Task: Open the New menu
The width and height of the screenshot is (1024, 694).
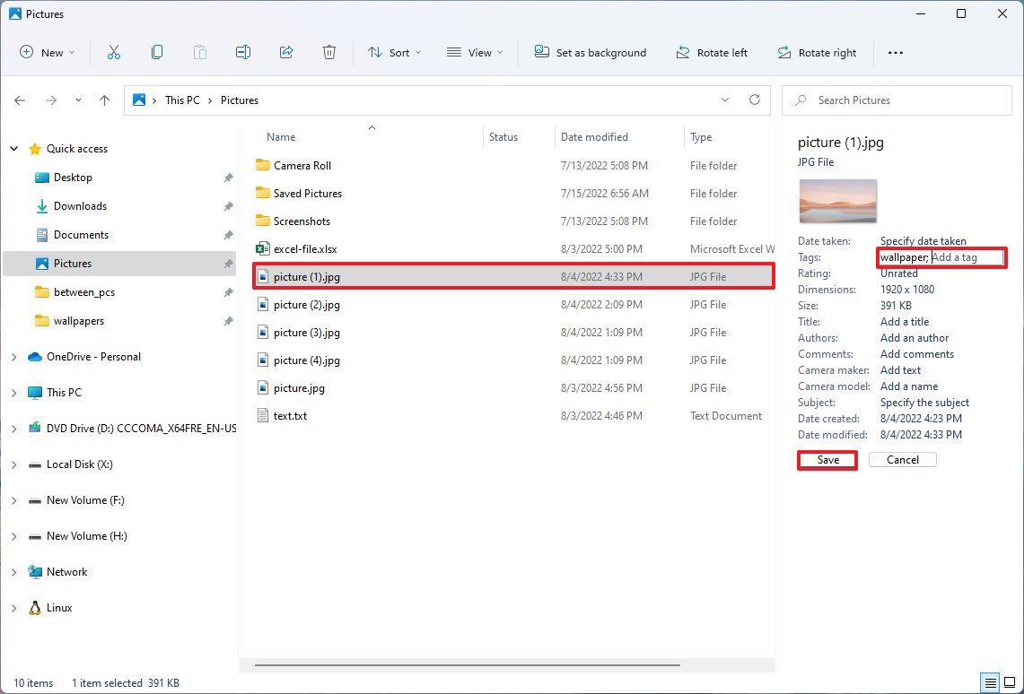Action: click(x=47, y=52)
